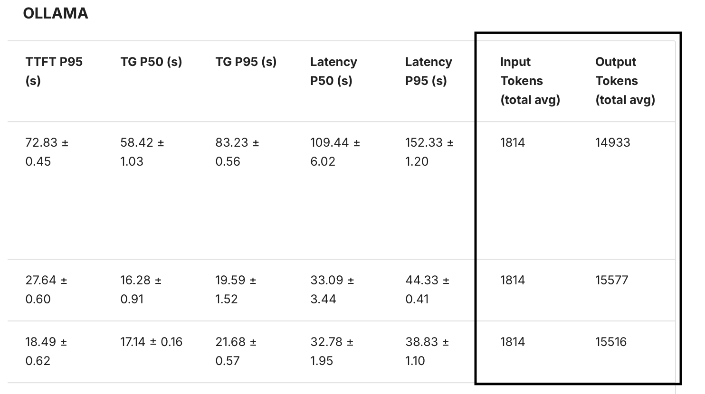
Task: Click the TG P50 (s) column header
Action: 151,62
